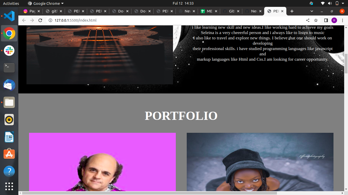Open the clock and calendar panel
This screenshot has width=348, height=195.
tap(183, 3)
